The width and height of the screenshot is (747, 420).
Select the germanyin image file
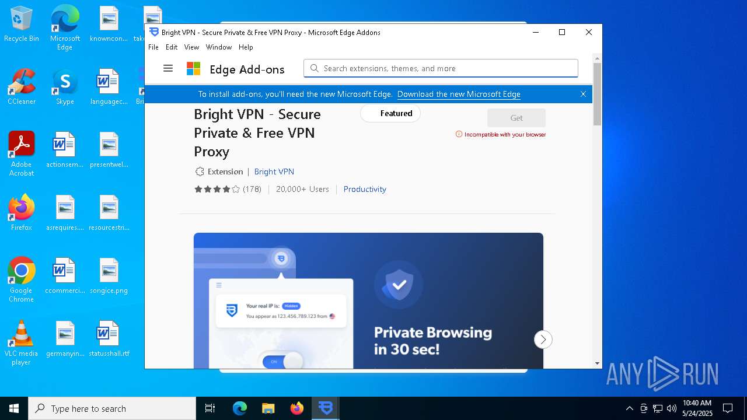click(65, 339)
